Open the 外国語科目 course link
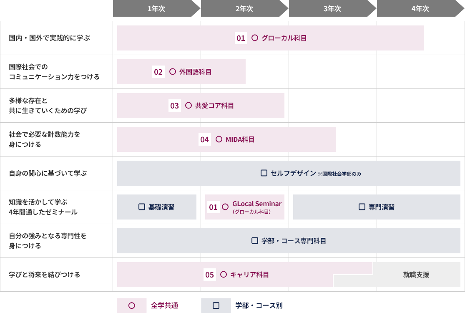The height and width of the screenshot is (313, 465). [x=195, y=72]
